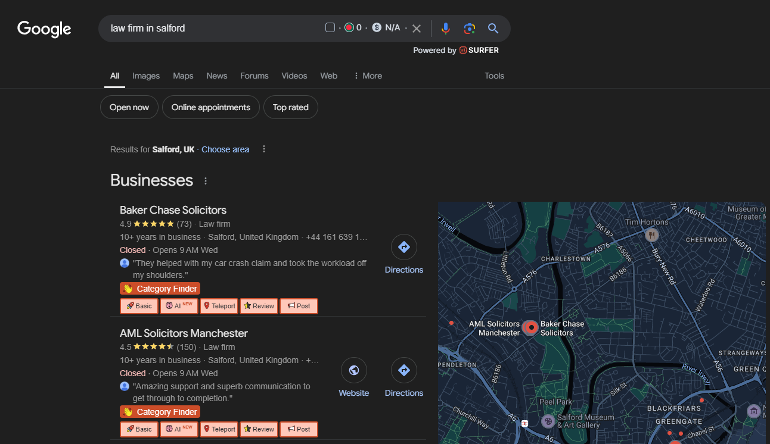Tick the Surfer checkbox in search bar

pos(330,27)
